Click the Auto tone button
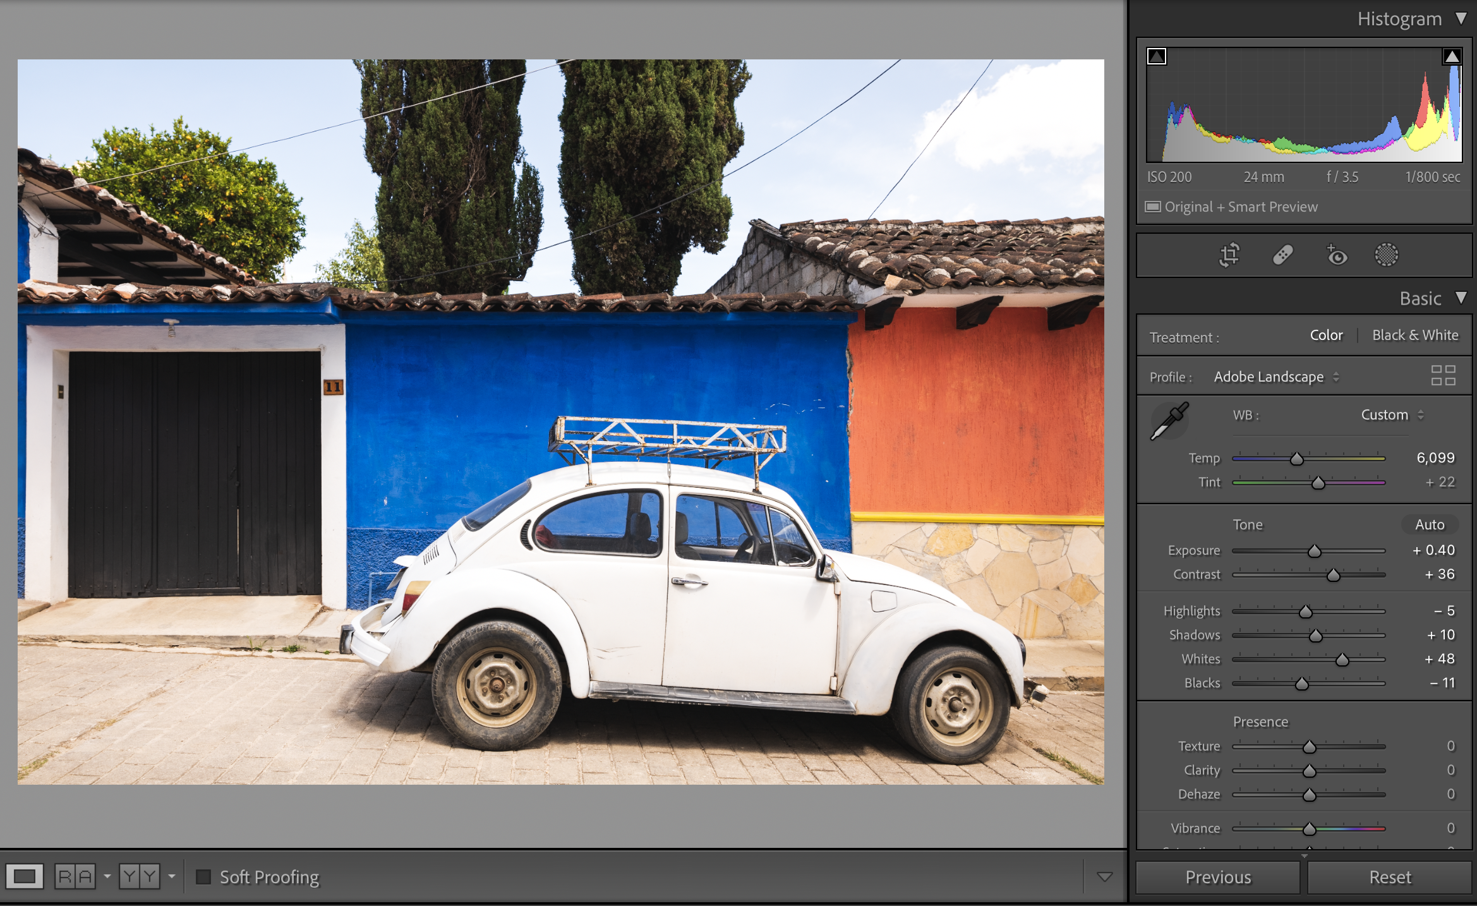Image resolution: width=1477 pixels, height=906 pixels. 1429,524
